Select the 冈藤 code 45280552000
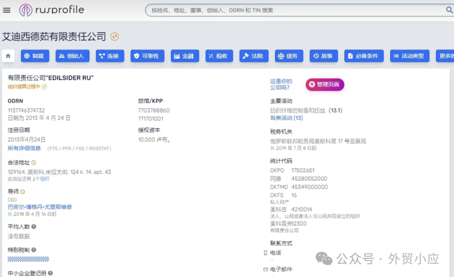The height and width of the screenshot is (277, 454). point(309,179)
